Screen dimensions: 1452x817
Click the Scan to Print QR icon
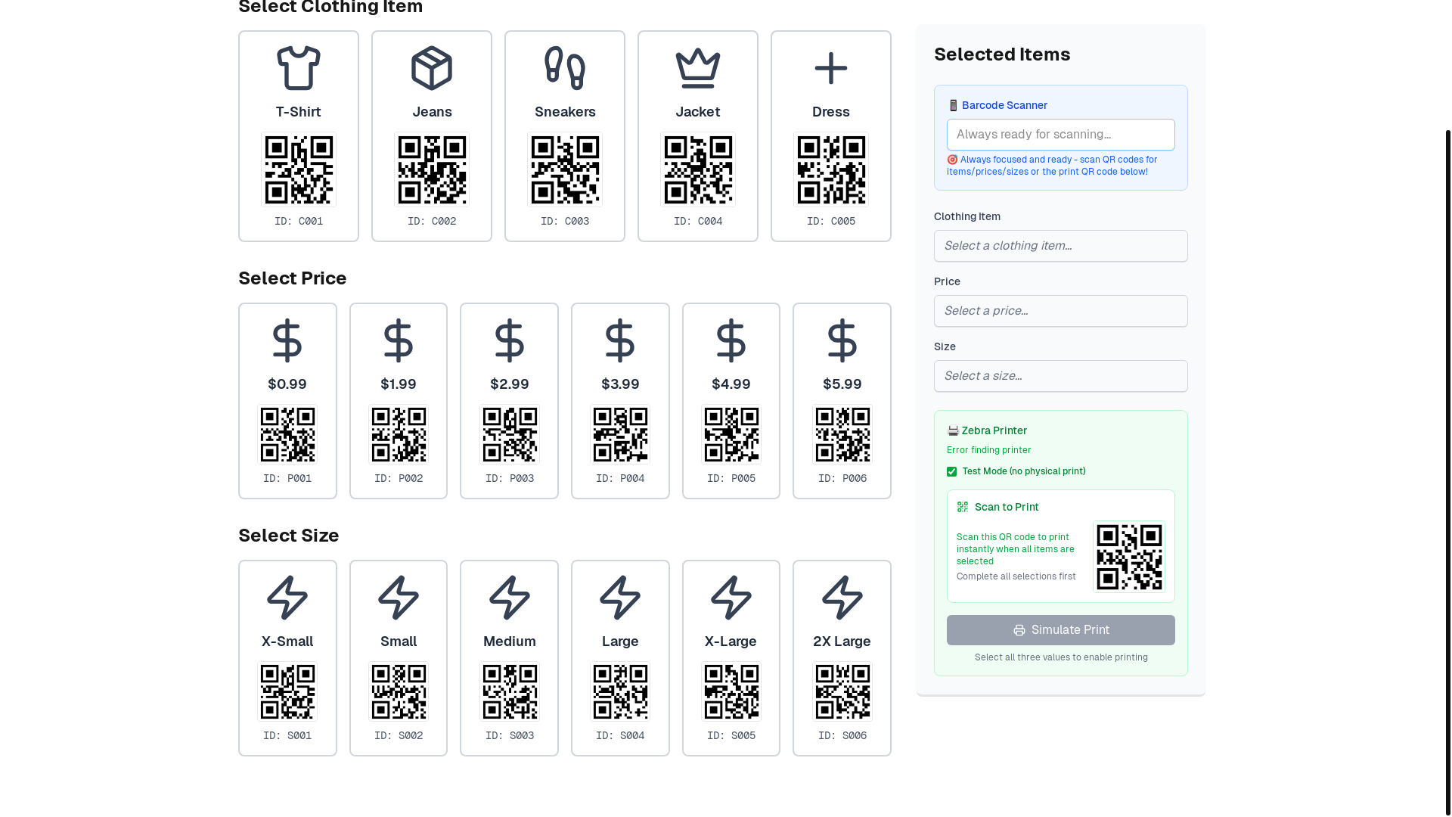coord(963,507)
